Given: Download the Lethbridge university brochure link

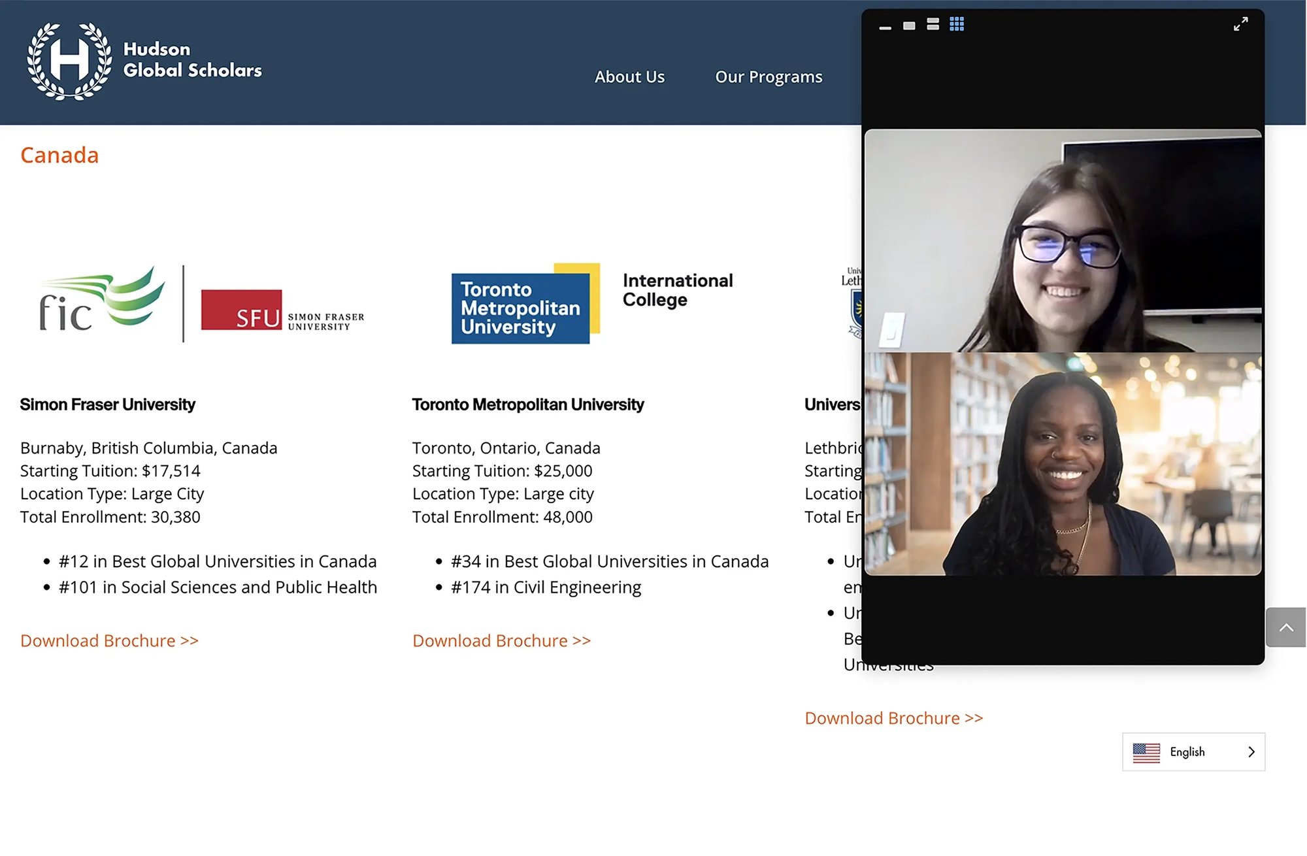Looking at the screenshot, I should pyautogui.click(x=893, y=718).
